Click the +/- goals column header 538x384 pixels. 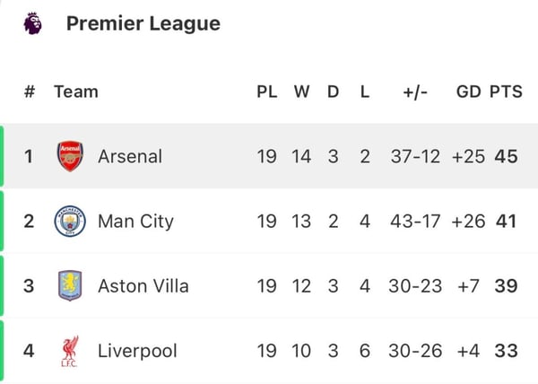[415, 92]
